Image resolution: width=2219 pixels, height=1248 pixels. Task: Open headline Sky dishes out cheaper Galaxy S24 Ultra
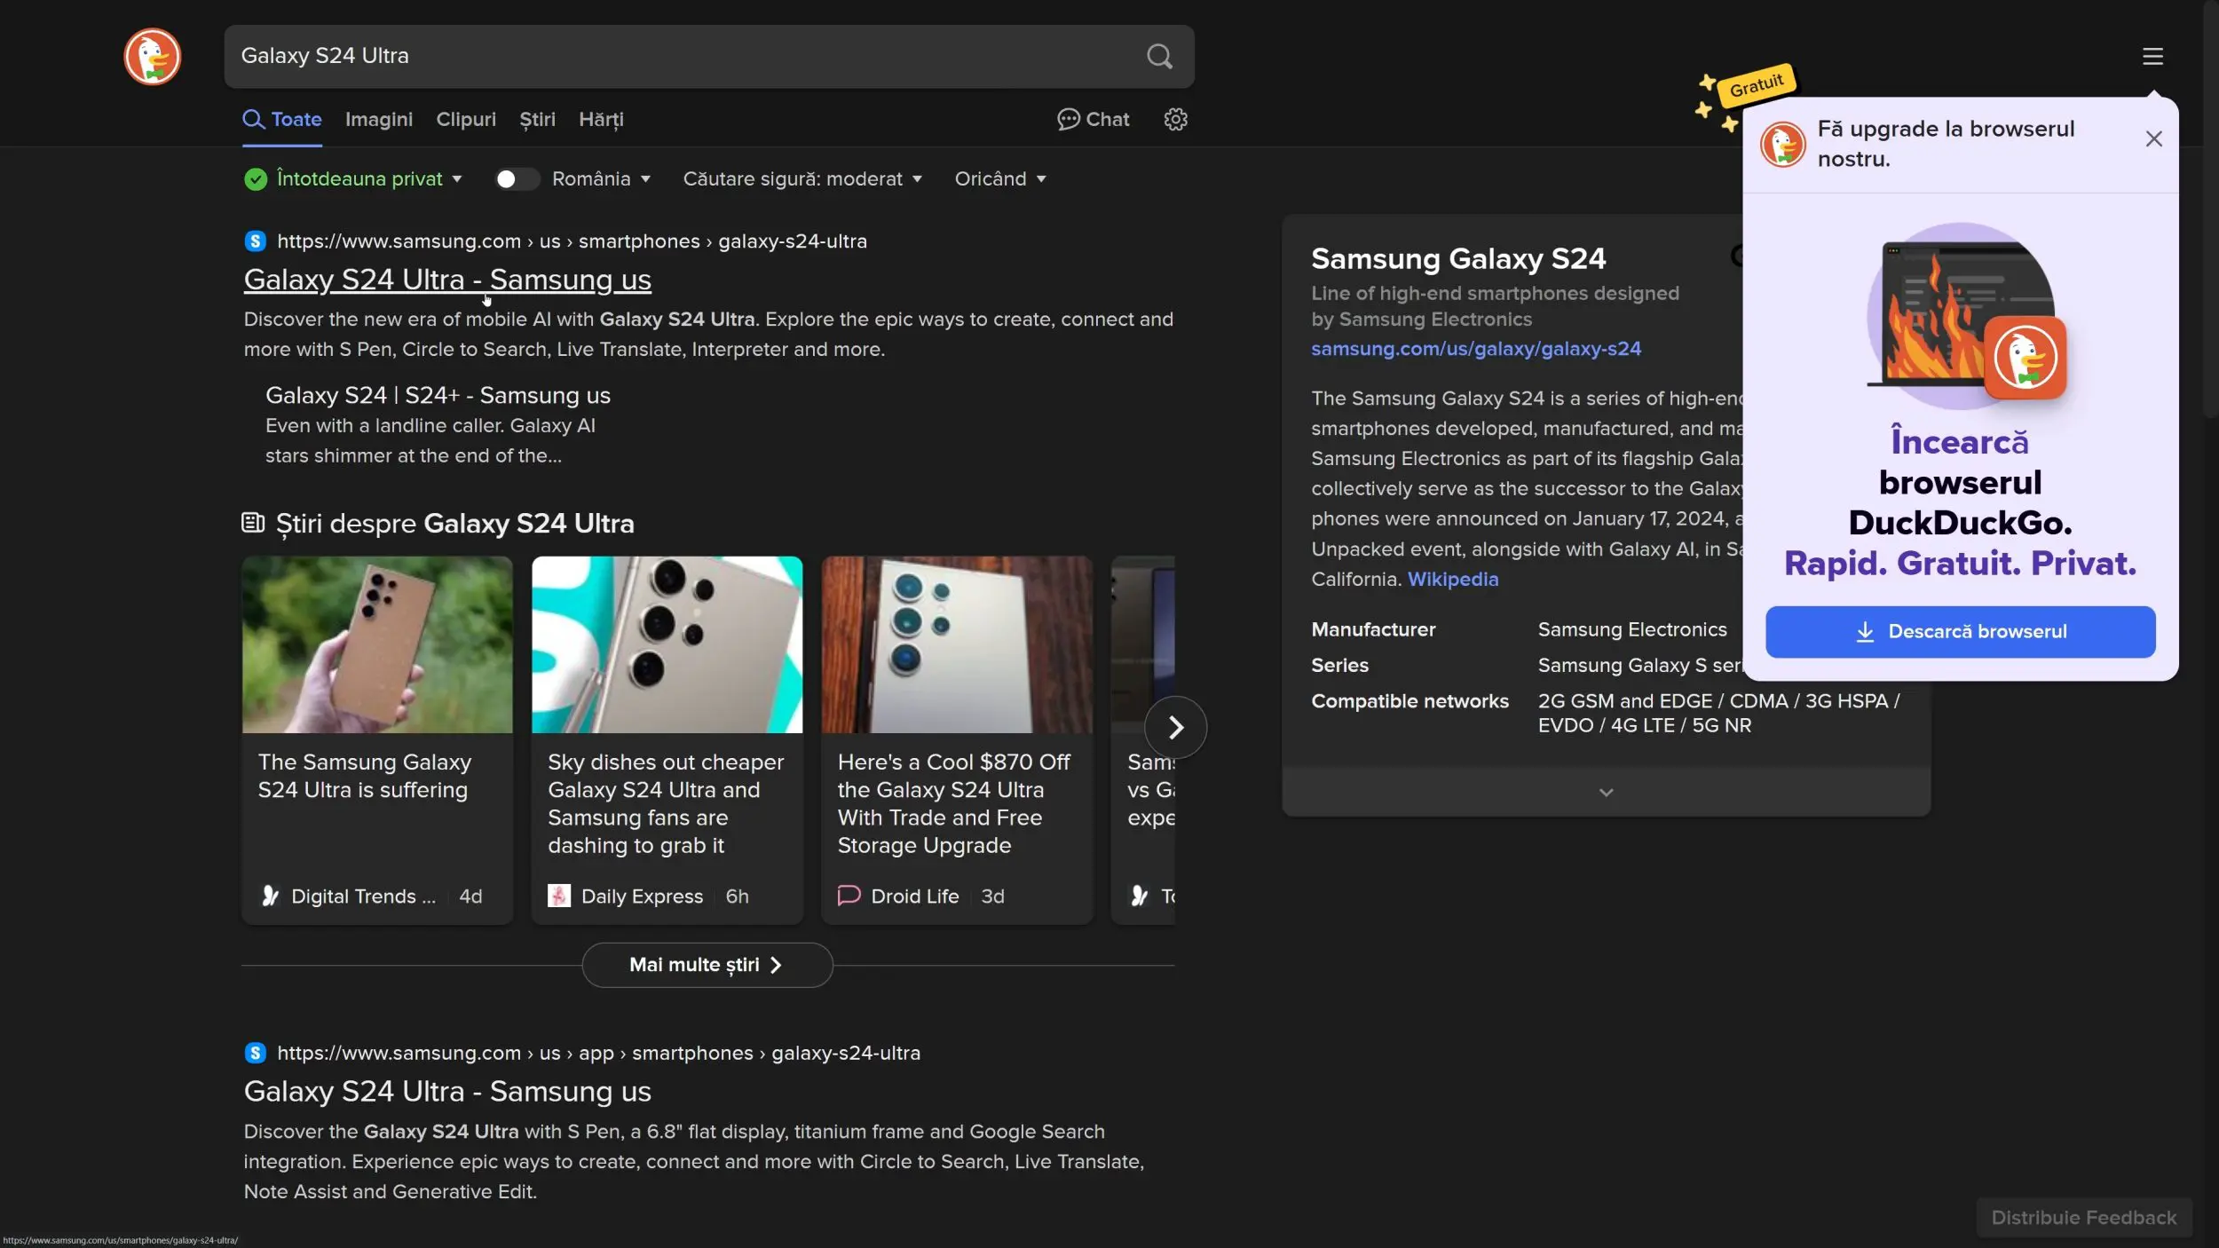pyautogui.click(x=665, y=803)
